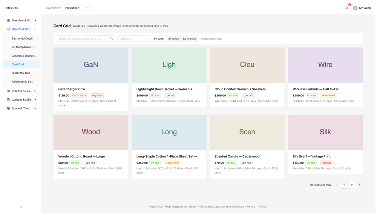Image resolution: width=377 pixels, height=215 pixels.
Task: Click Scented Candle — Cedarwood title
Action: tap(237, 156)
